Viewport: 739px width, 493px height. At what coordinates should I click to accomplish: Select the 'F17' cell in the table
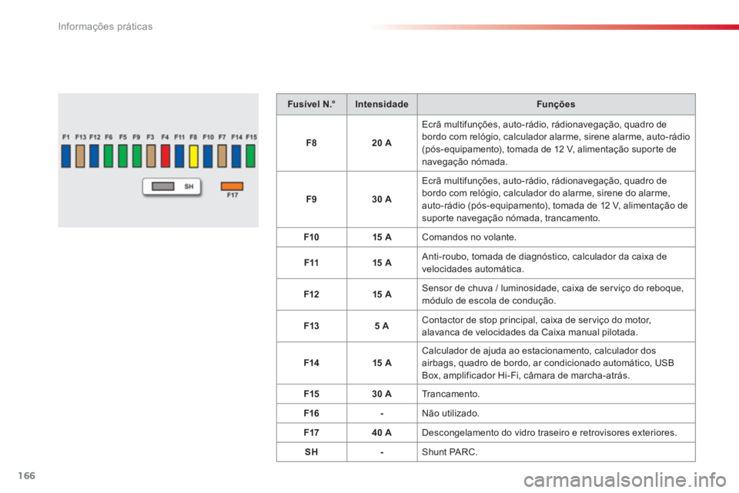coord(312,433)
